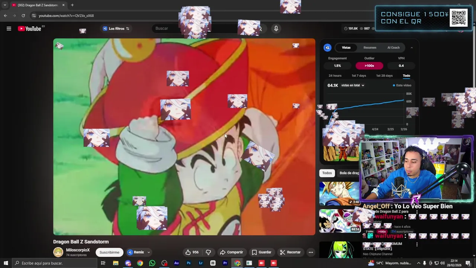
Task: Open options for the Neo Chiptune video
Action: (417, 245)
